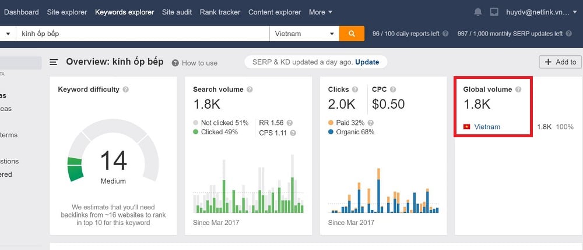The height and width of the screenshot is (250, 583).
Task: Open Site explorer
Action: tap(67, 12)
